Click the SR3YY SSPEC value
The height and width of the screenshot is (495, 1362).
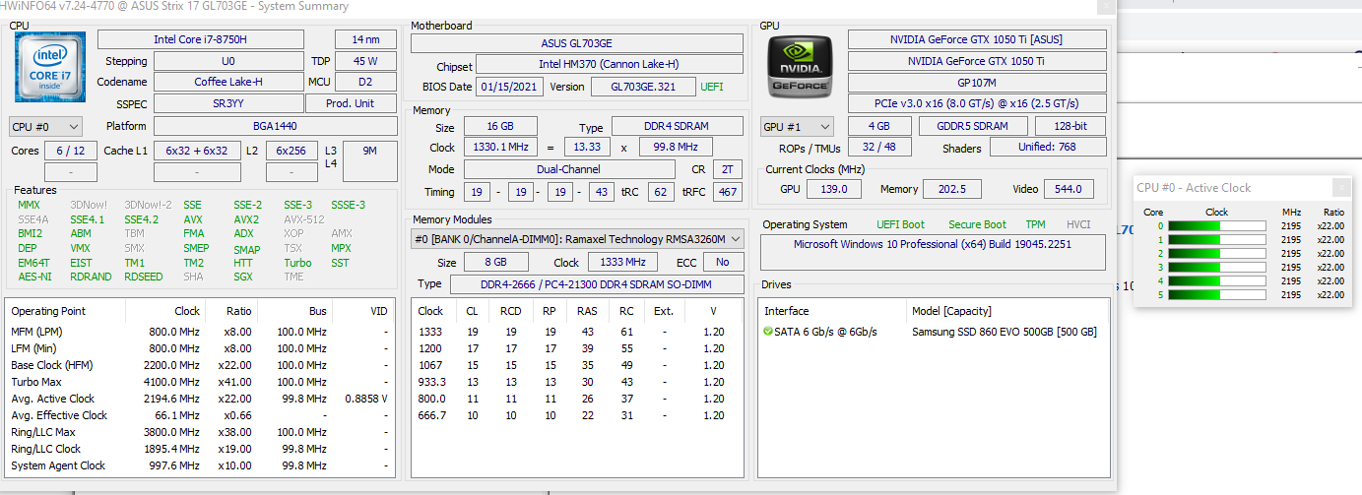(x=228, y=104)
